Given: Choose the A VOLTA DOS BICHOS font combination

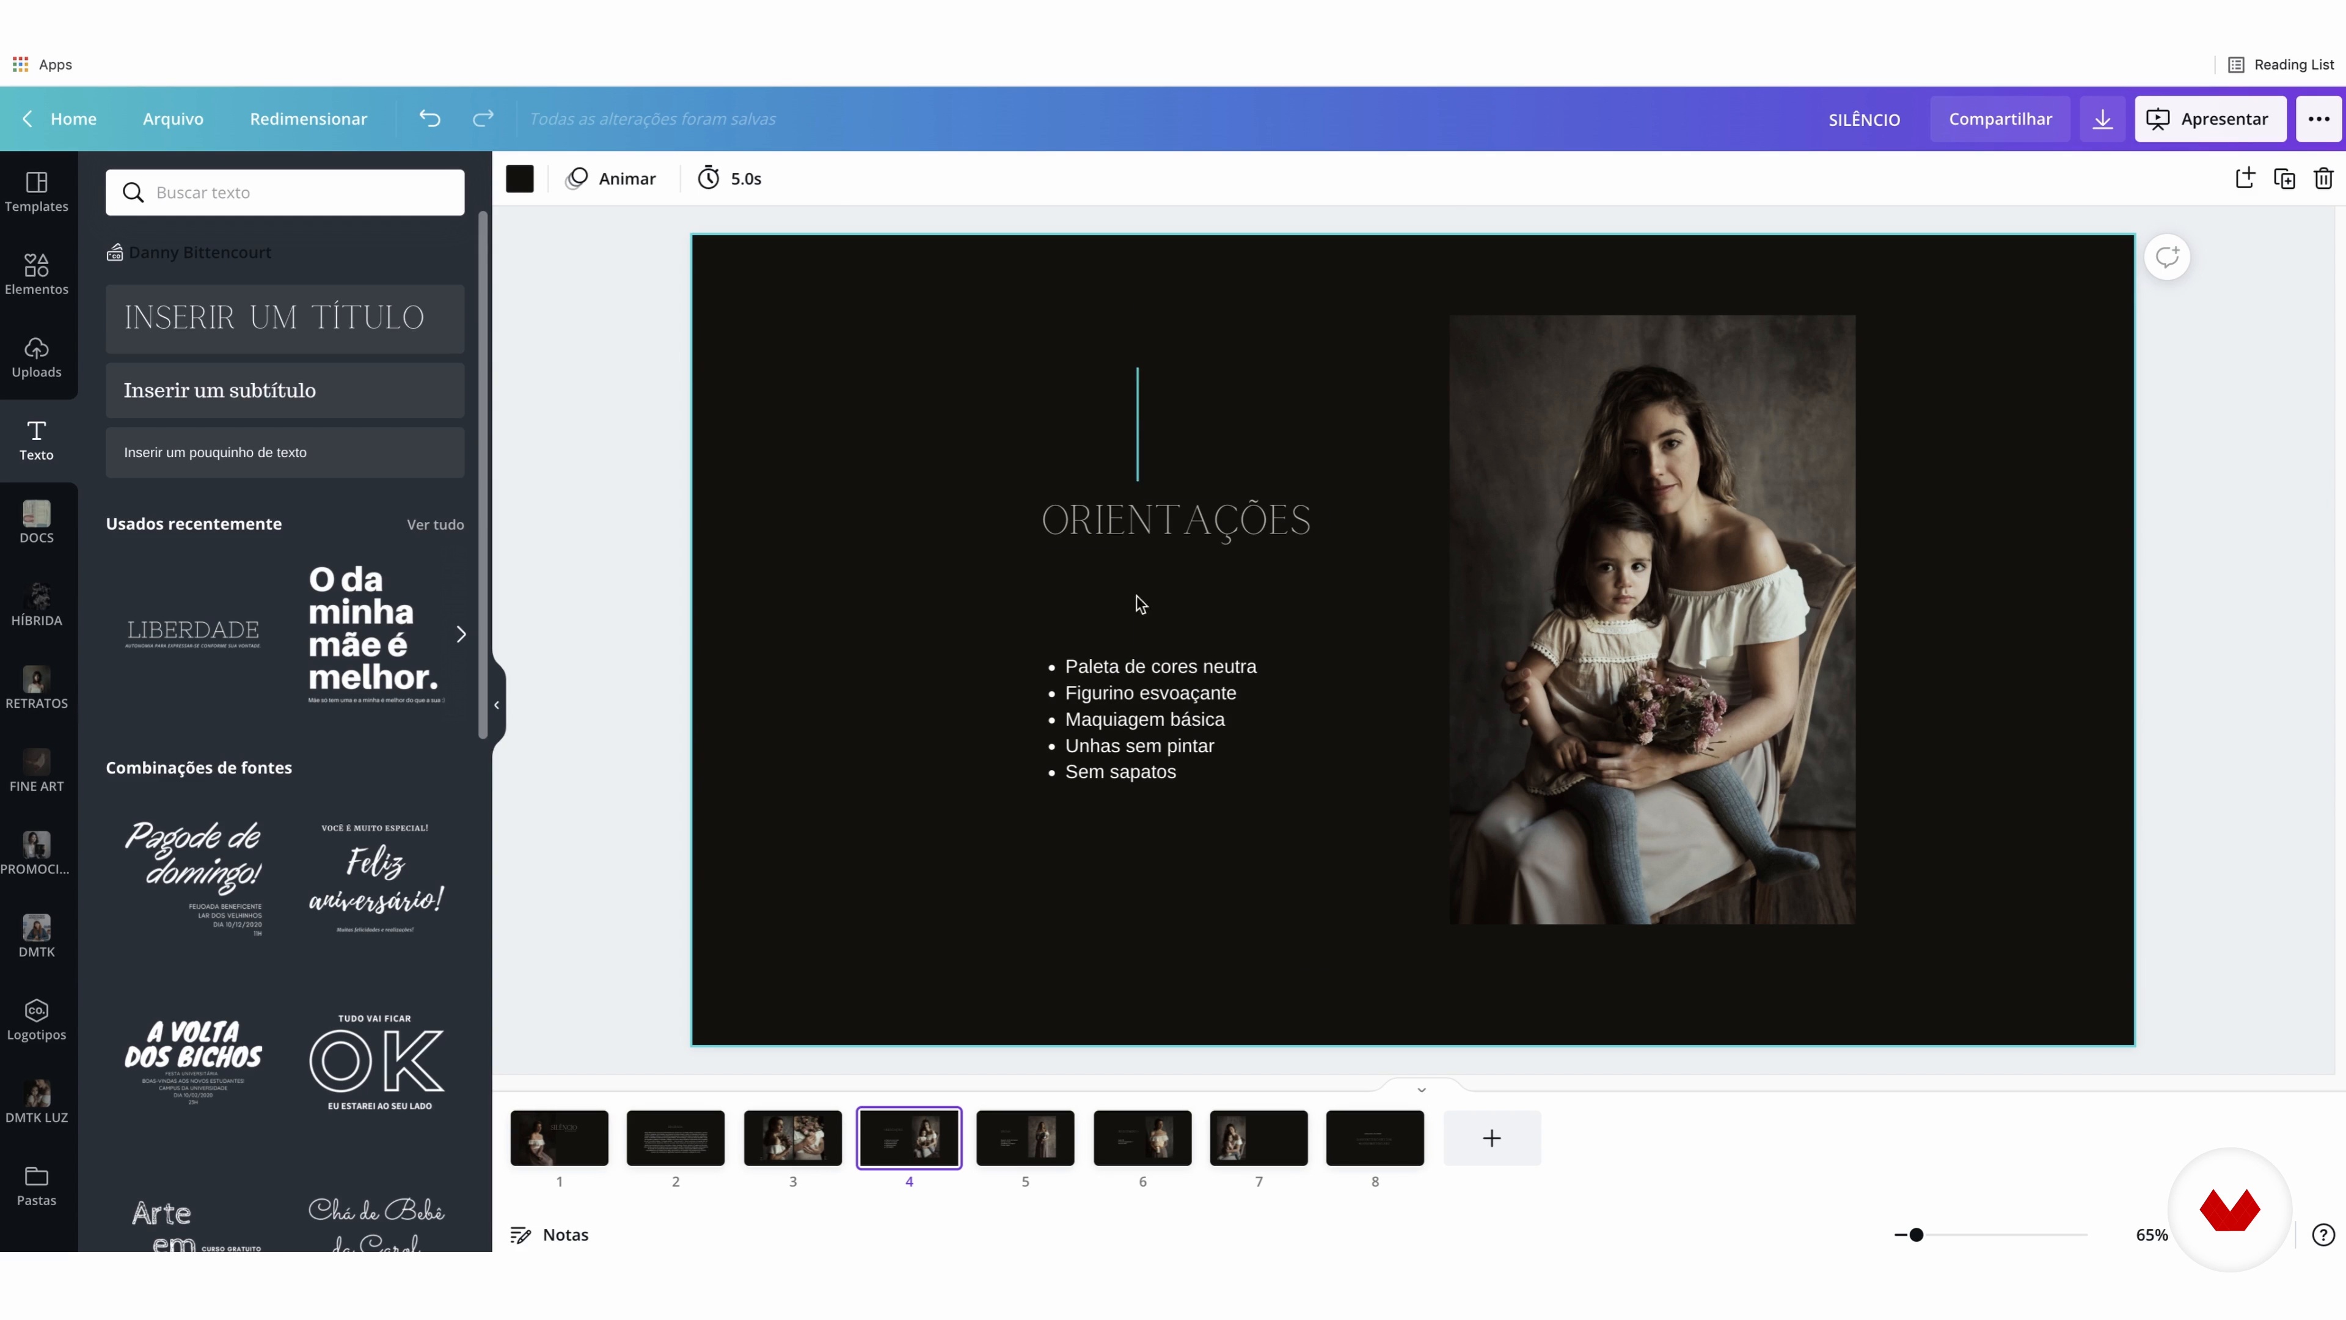Looking at the screenshot, I should pyautogui.click(x=193, y=1061).
